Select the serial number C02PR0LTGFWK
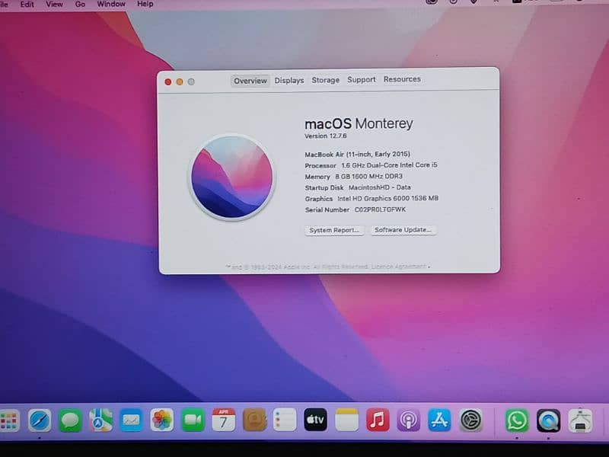Image resolution: width=609 pixels, height=457 pixels. coord(380,209)
